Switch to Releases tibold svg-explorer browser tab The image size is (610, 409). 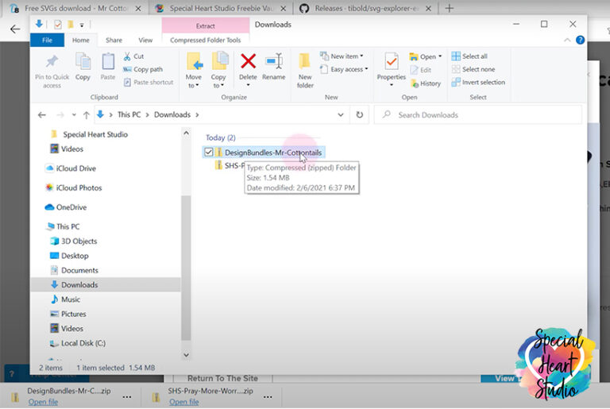[366, 8]
